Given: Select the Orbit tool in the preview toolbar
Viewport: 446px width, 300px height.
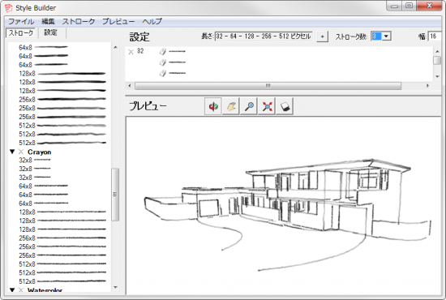Looking at the screenshot, I should click(213, 106).
